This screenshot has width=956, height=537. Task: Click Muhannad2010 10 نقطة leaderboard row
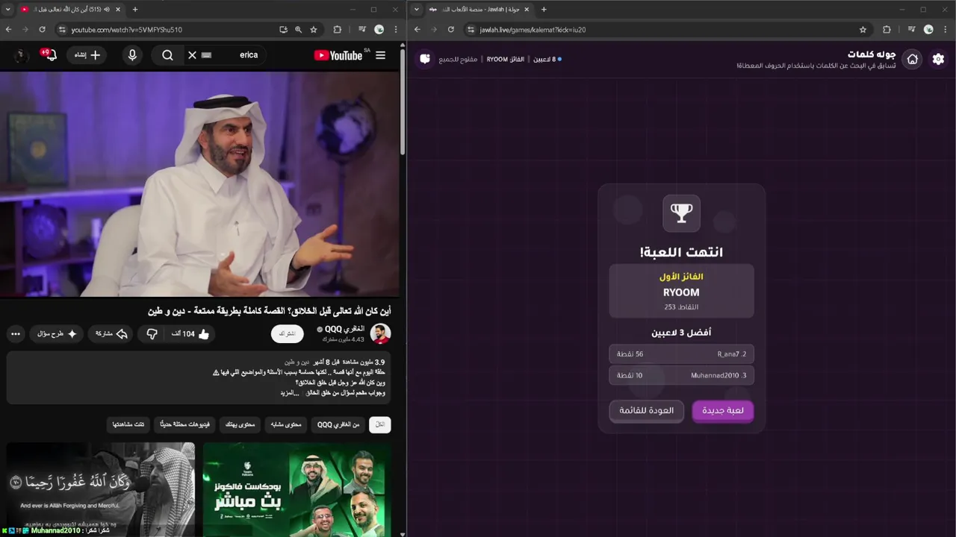point(681,375)
